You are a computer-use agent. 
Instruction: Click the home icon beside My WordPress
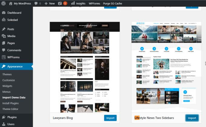click(11, 3)
